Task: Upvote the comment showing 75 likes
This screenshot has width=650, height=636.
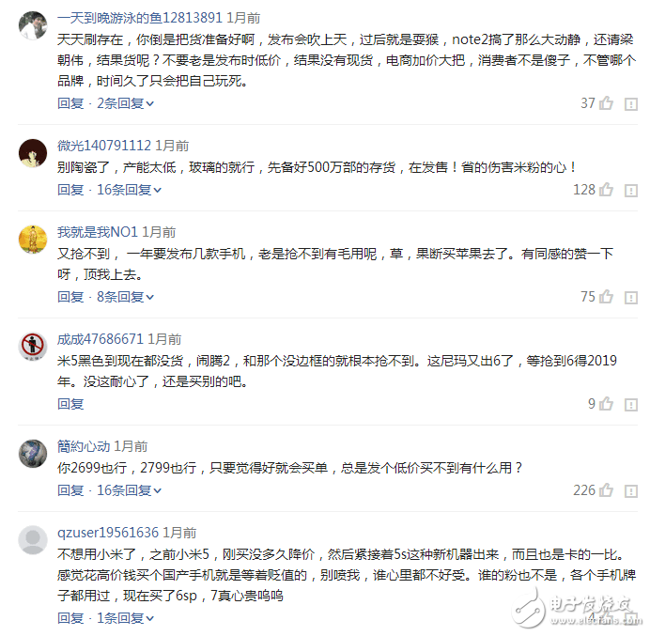Action: (x=606, y=297)
